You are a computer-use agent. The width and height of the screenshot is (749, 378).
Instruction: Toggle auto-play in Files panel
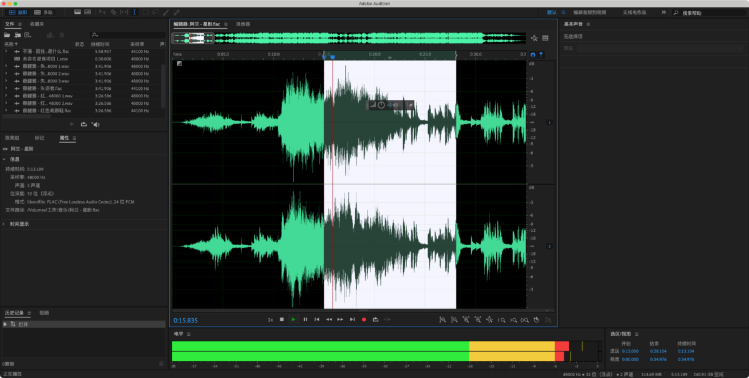(x=95, y=124)
